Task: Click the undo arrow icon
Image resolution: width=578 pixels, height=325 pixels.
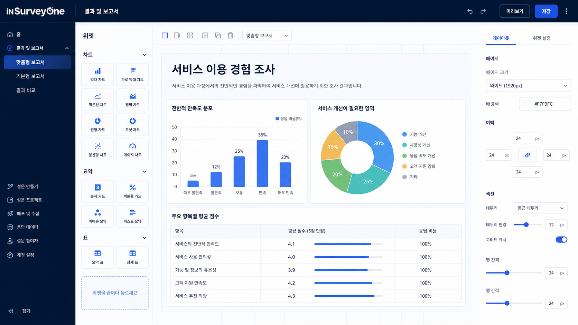Action: (470, 11)
